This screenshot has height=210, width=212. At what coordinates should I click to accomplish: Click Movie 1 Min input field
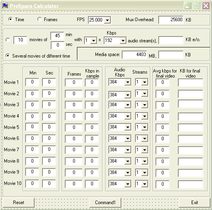tap(32, 82)
